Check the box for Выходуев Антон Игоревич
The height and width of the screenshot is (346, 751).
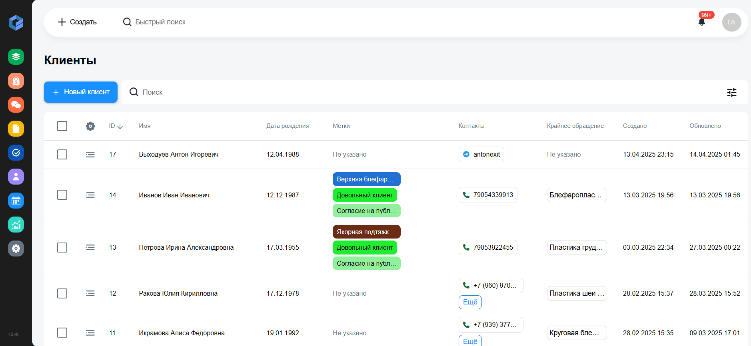point(62,155)
